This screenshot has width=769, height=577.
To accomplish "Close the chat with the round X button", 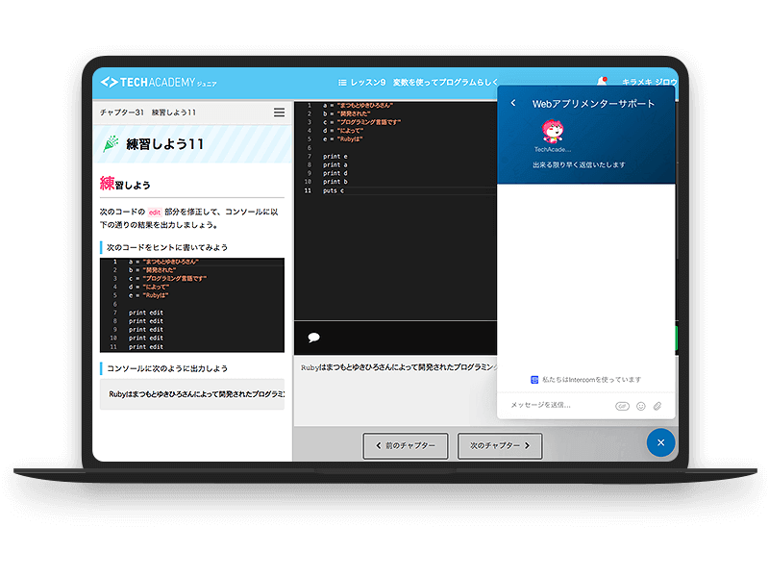I will [660, 442].
